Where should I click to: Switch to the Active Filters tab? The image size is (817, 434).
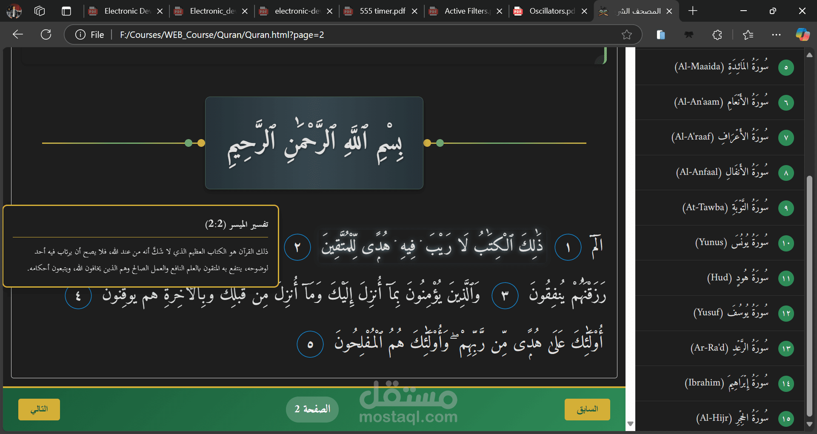pyautogui.click(x=466, y=11)
